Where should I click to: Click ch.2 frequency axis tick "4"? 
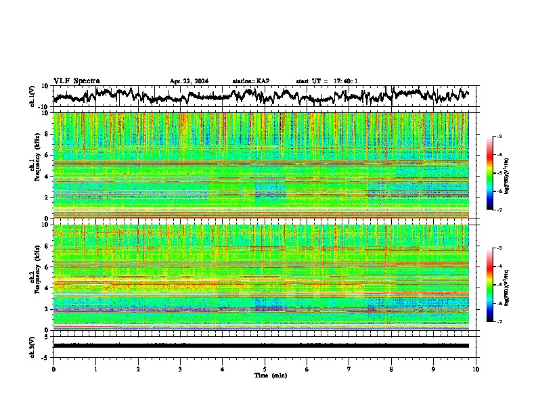tap(47, 288)
